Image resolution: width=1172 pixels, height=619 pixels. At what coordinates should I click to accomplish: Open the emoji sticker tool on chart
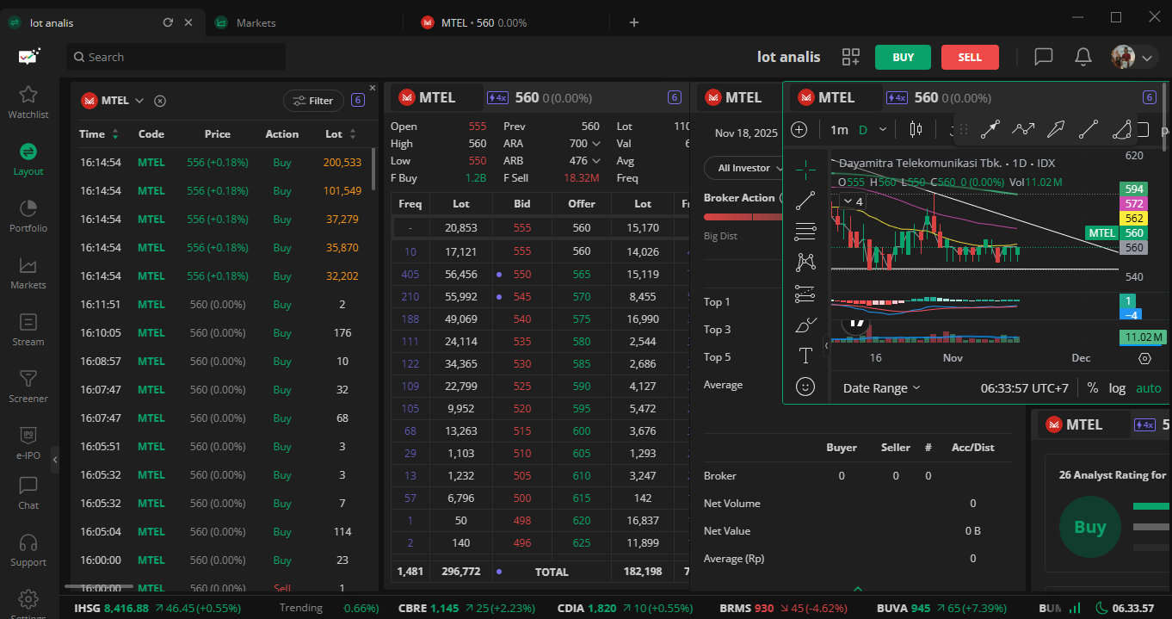[x=805, y=387]
